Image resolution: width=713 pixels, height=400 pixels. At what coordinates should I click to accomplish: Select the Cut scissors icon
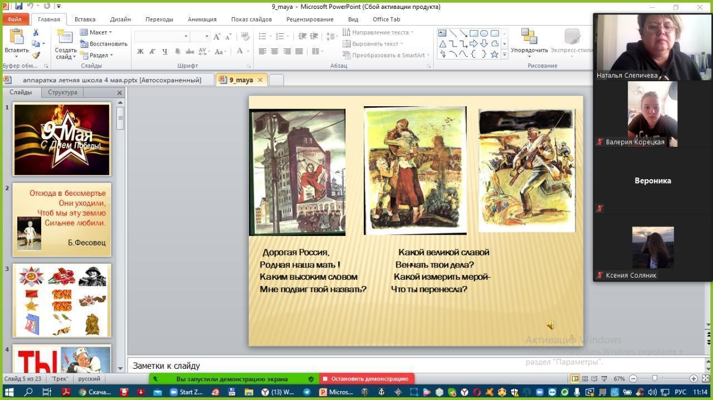click(x=36, y=33)
